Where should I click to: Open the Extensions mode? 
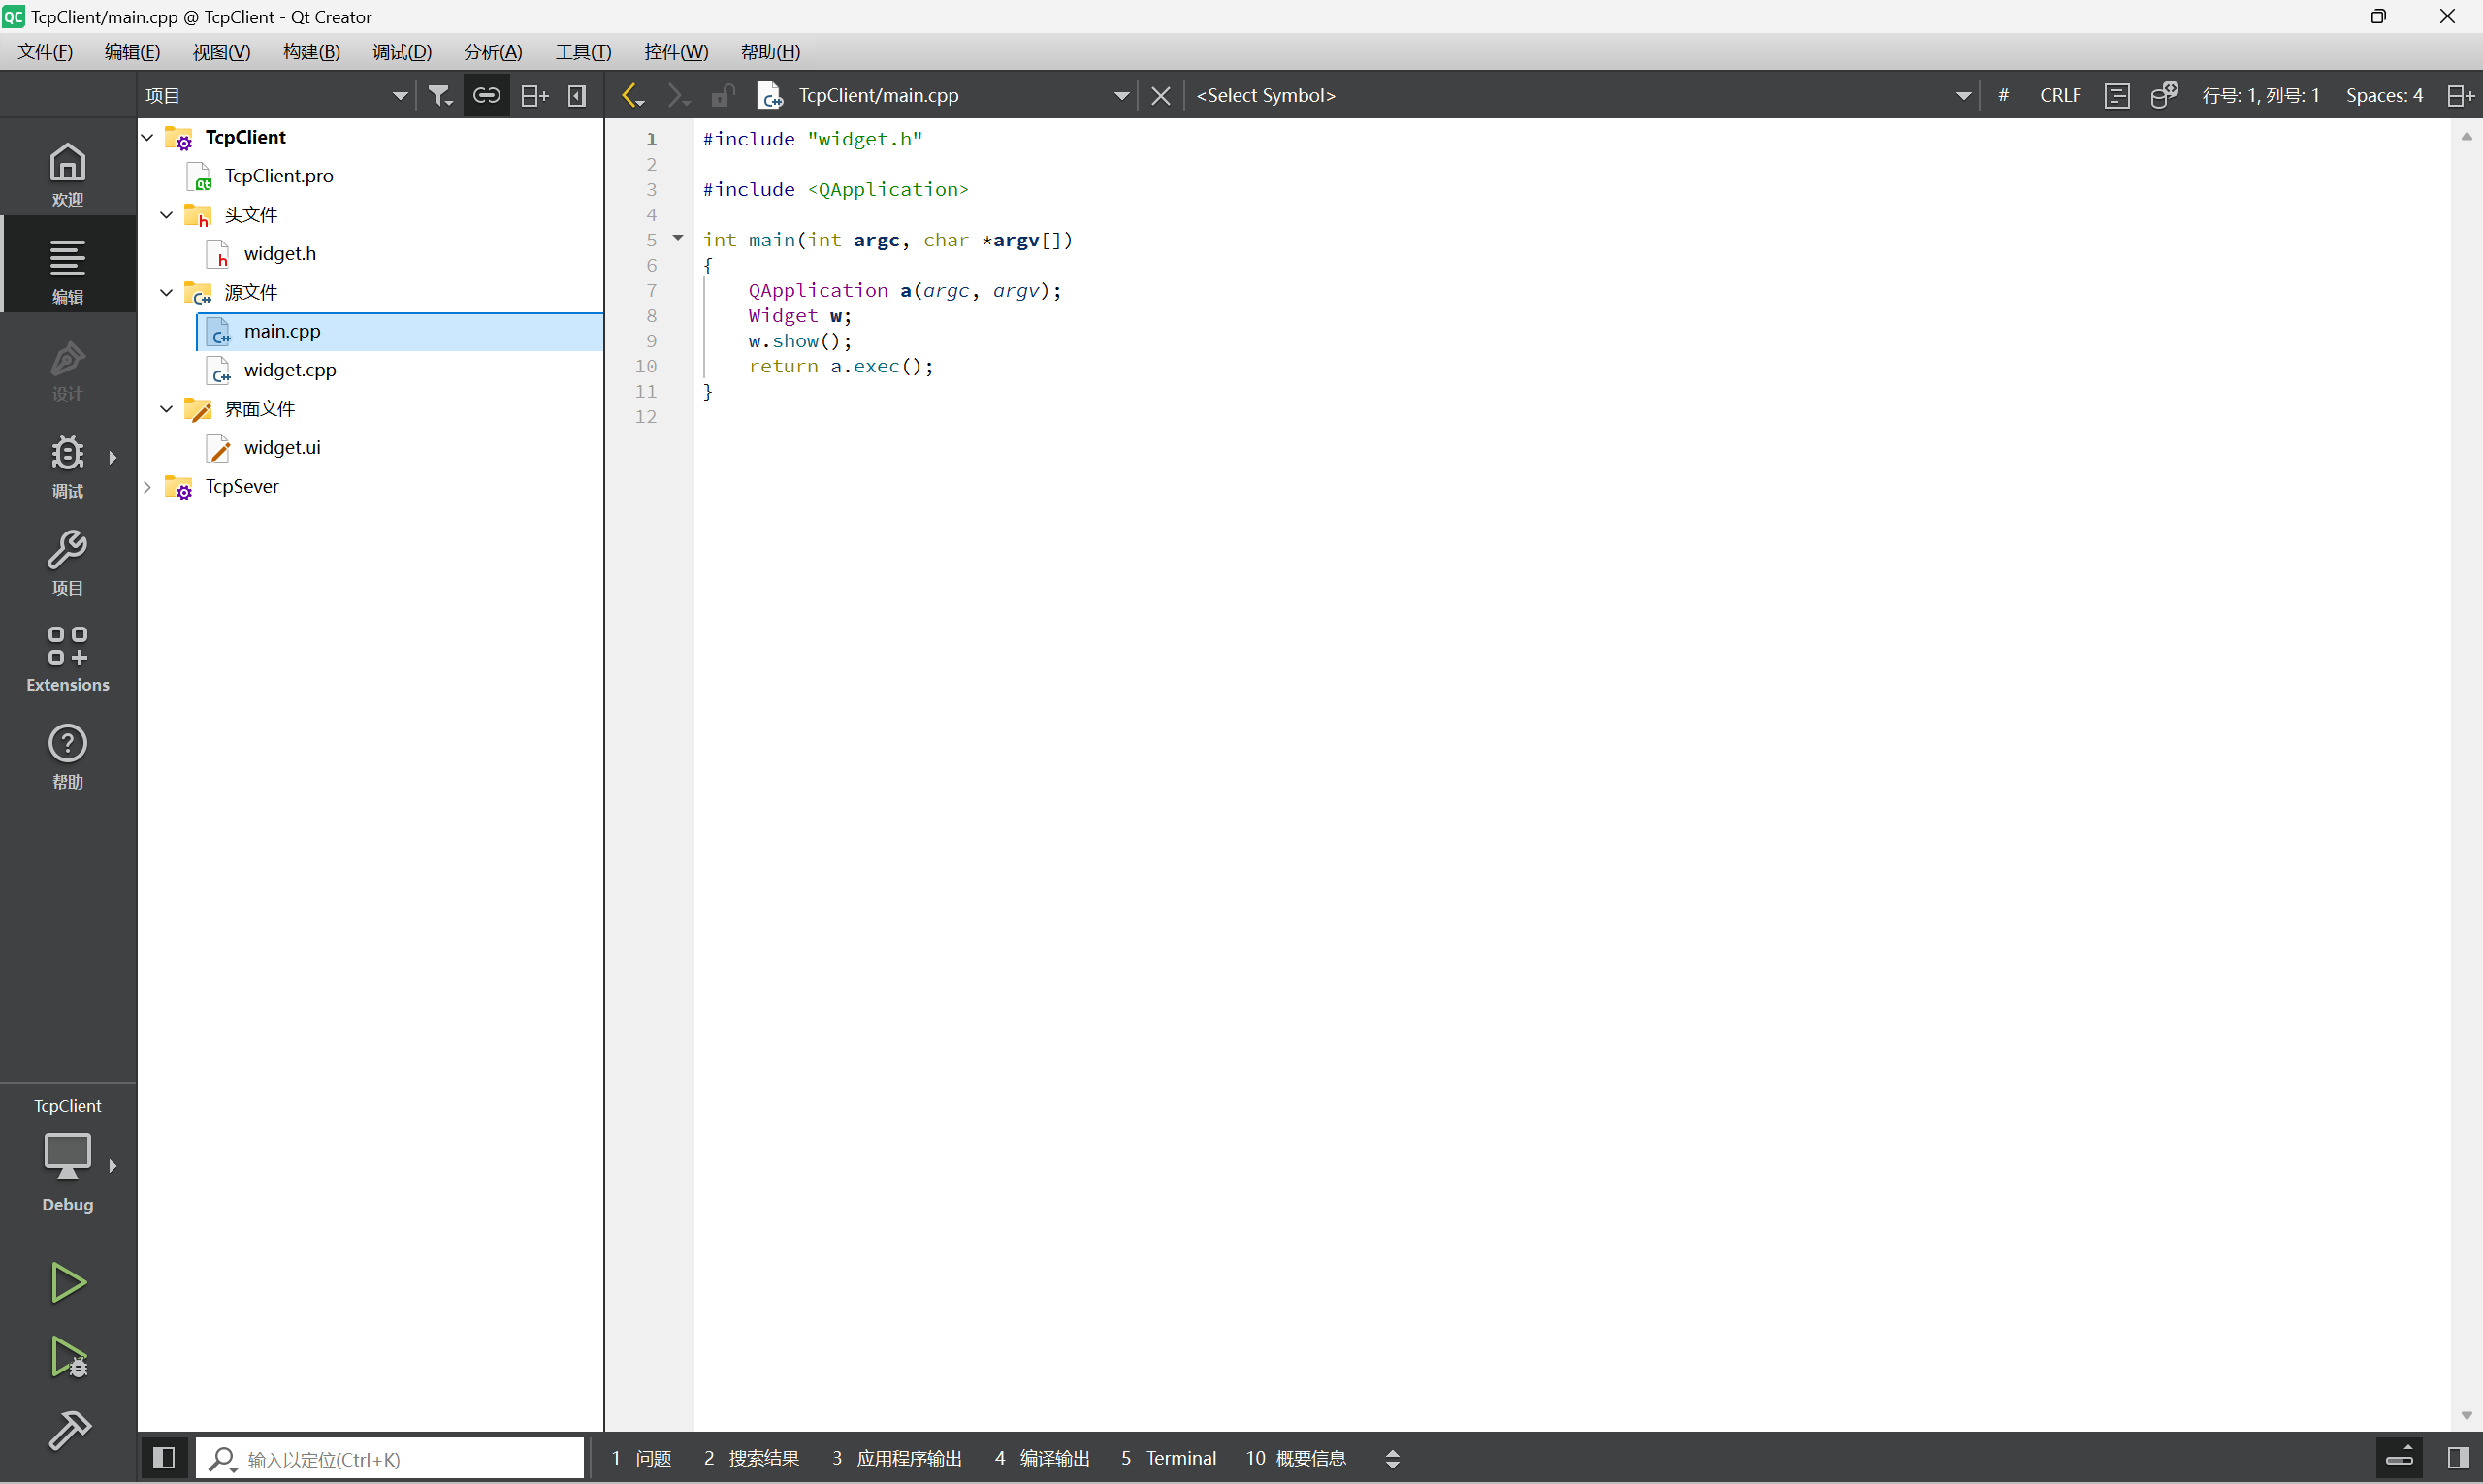click(67, 659)
